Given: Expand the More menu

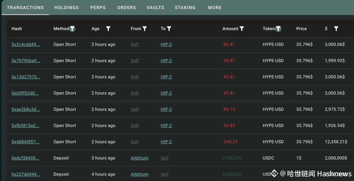Looking at the screenshot, I should tap(215, 7).
